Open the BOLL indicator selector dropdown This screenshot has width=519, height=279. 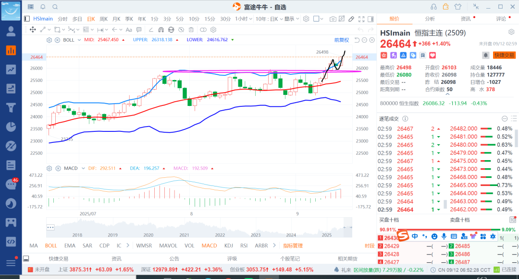(79, 40)
